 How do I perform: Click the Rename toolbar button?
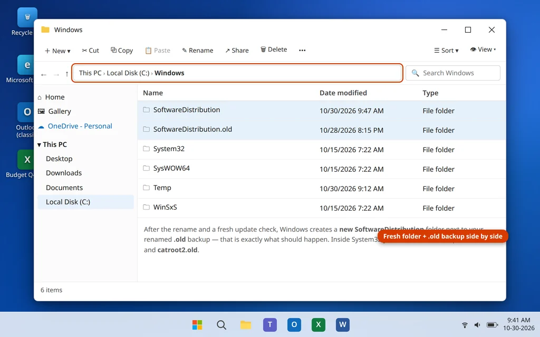pos(198,51)
